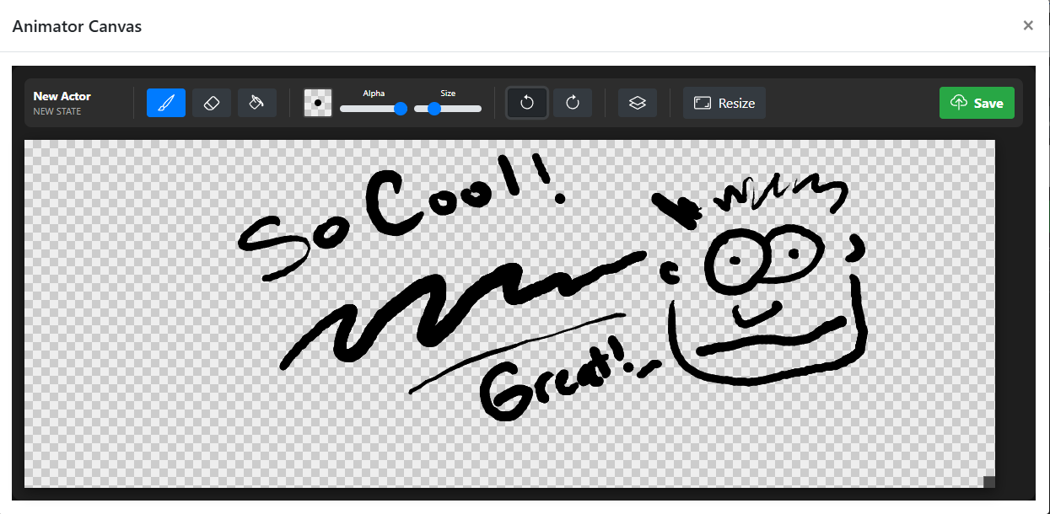The image size is (1050, 514).
Task: Close the Animator Canvas dialog
Action: tap(1028, 25)
